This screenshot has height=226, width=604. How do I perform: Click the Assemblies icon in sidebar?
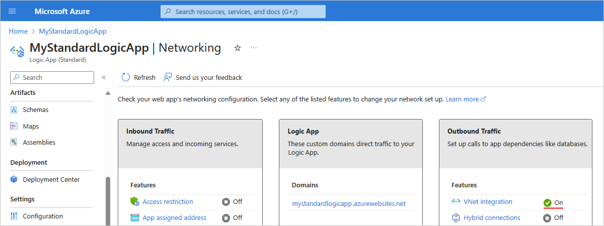click(x=14, y=143)
